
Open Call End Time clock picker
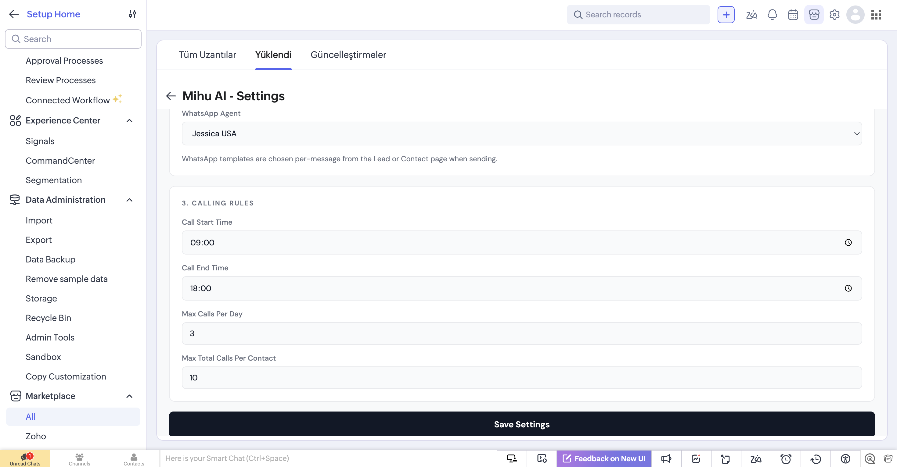tap(848, 288)
